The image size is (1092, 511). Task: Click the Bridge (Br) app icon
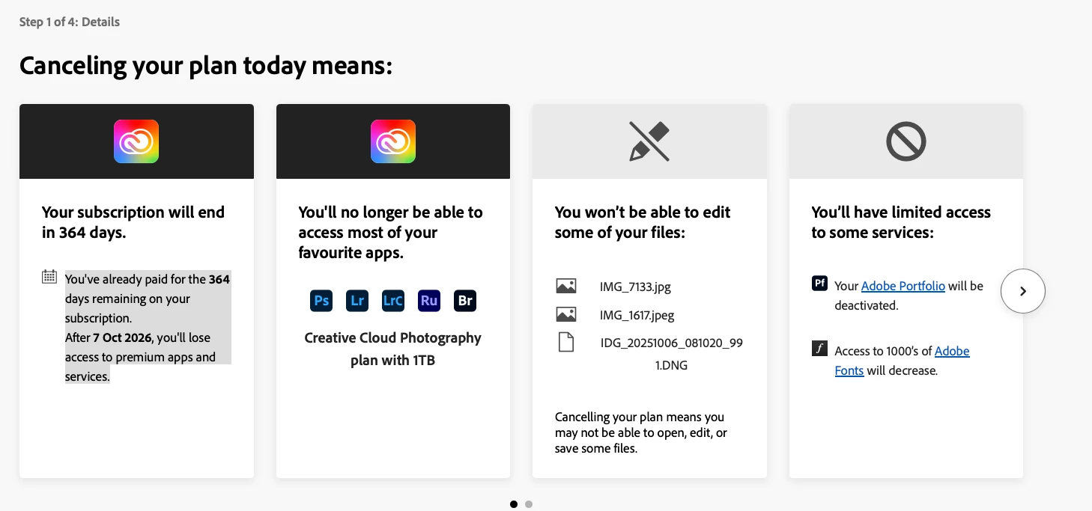click(x=465, y=301)
